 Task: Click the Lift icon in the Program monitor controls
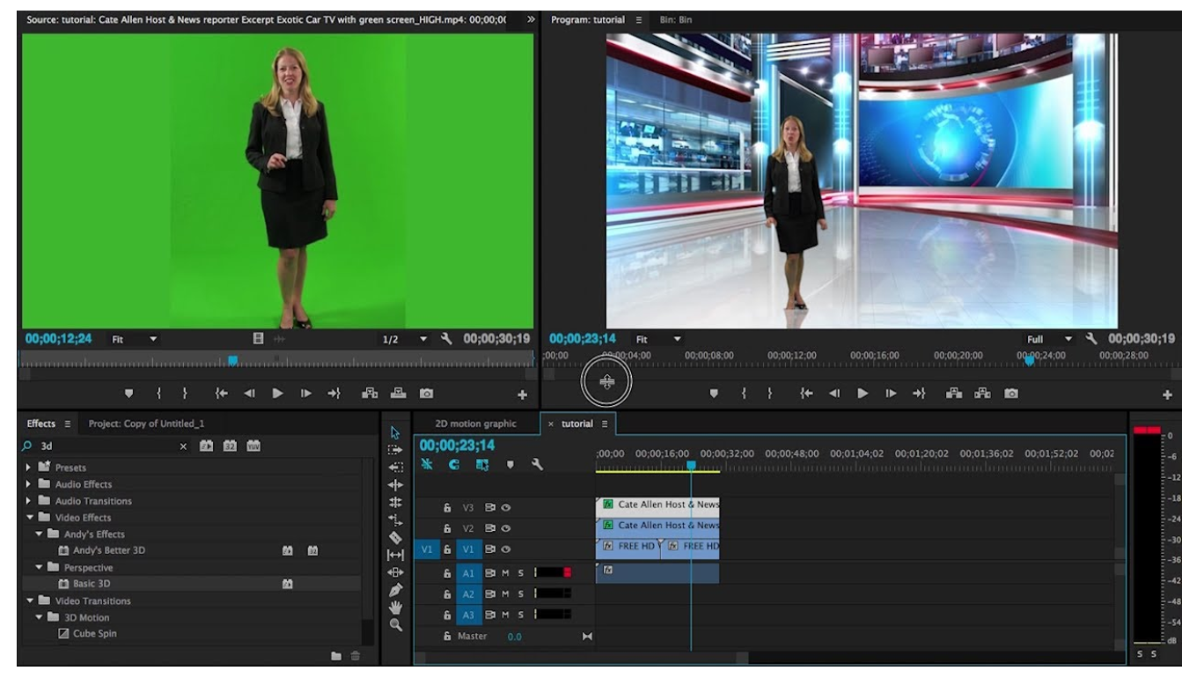tap(954, 394)
